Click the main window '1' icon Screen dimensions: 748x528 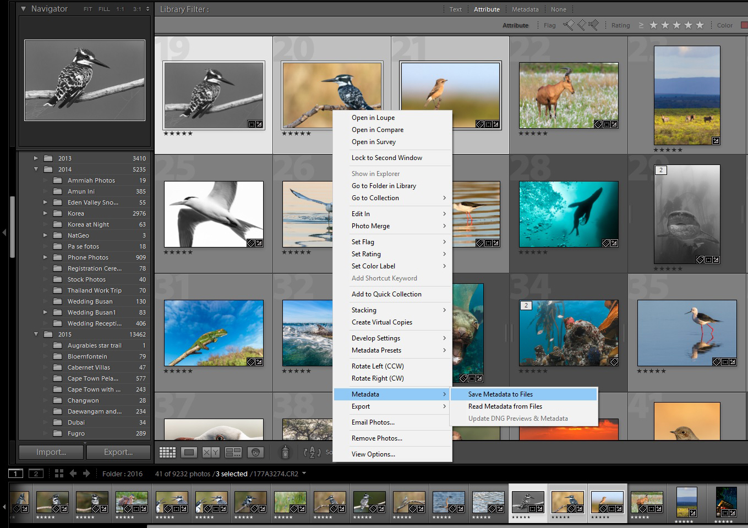15,474
